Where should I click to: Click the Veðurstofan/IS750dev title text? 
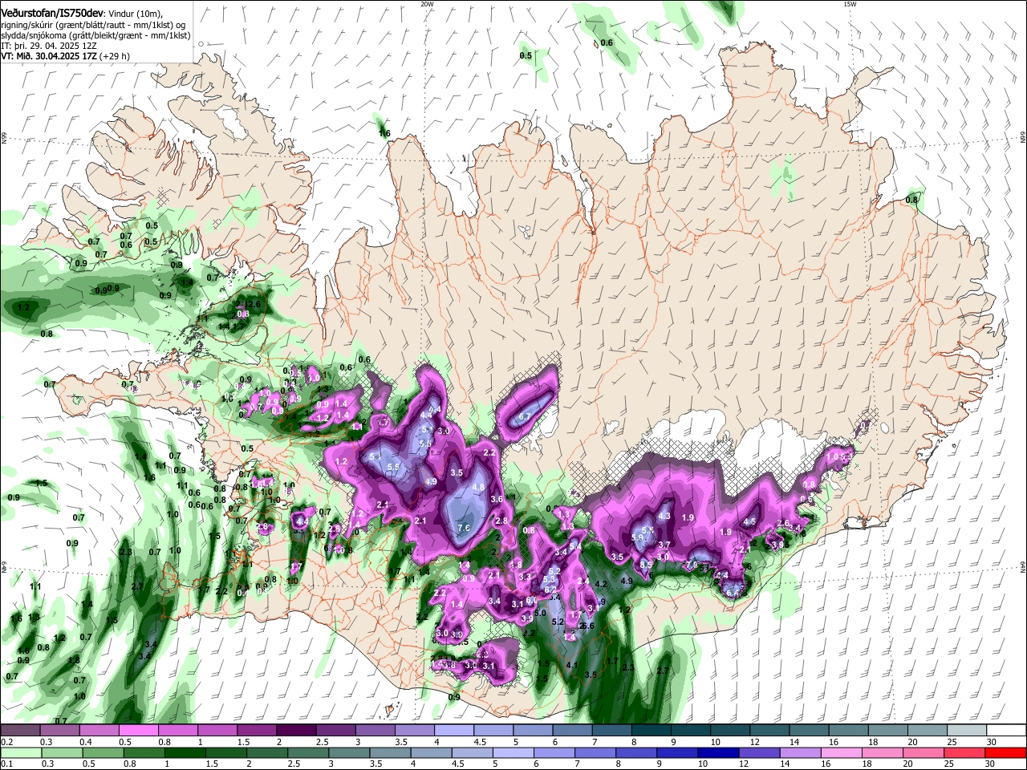[52, 14]
